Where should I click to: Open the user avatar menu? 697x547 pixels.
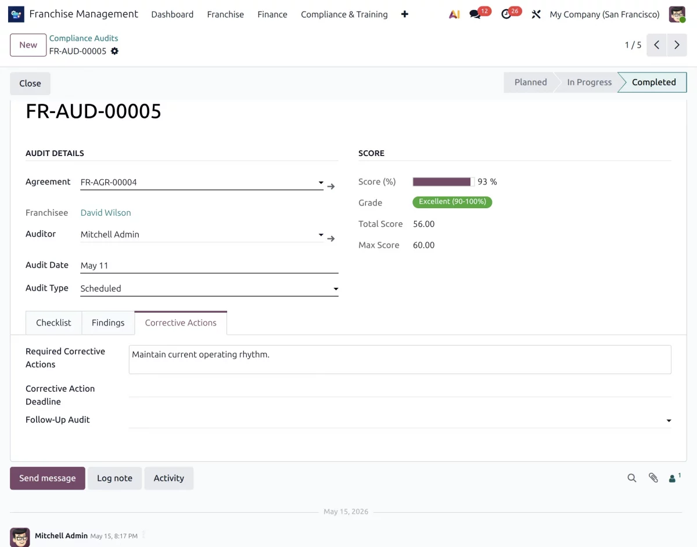click(677, 14)
